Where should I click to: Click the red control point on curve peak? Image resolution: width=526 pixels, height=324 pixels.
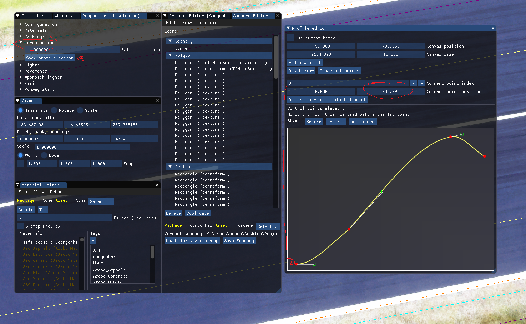[x=451, y=137]
